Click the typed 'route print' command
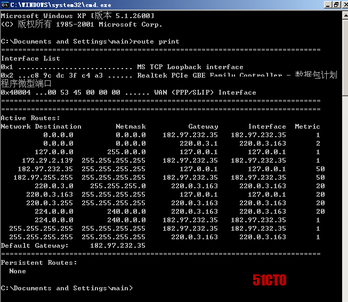 tap(156, 41)
